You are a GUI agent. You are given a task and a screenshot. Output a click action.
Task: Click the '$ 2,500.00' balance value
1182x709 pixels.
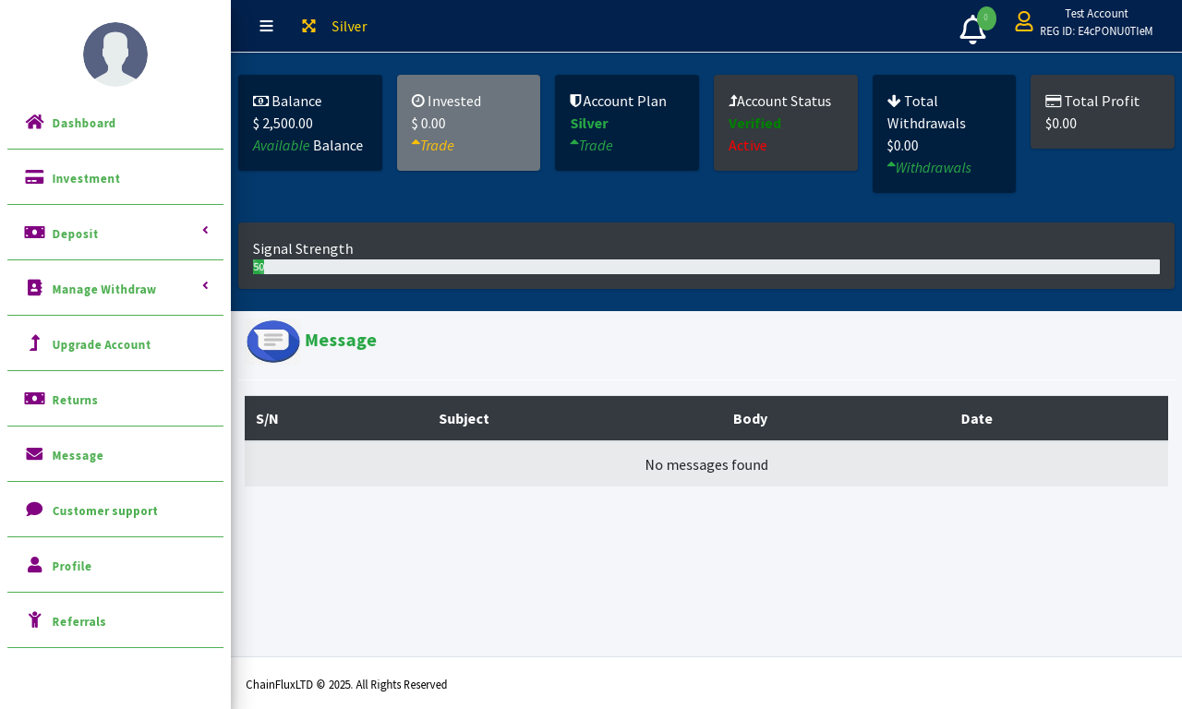click(283, 123)
